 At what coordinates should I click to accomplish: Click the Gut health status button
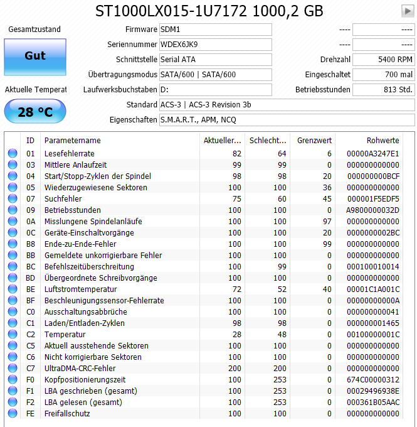35,57
